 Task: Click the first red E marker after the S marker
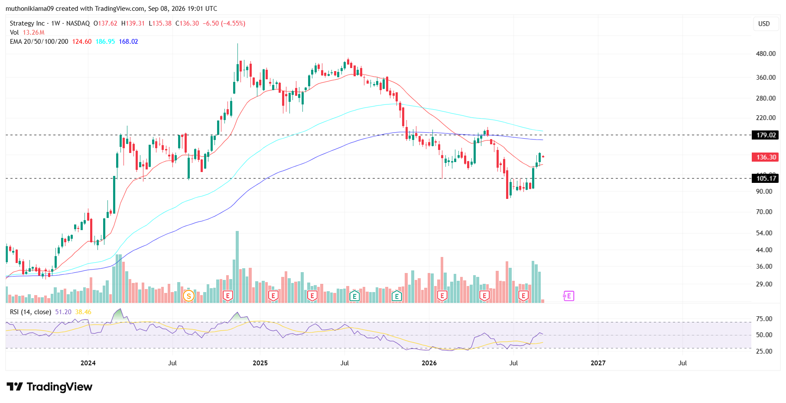tap(228, 296)
